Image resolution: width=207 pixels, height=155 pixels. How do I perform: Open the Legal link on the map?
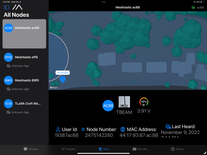tap(203, 88)
